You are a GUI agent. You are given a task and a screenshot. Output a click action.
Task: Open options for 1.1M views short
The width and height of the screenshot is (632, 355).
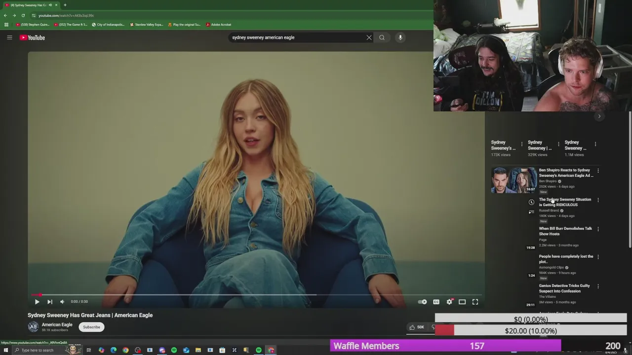click(x=595, y=144)
